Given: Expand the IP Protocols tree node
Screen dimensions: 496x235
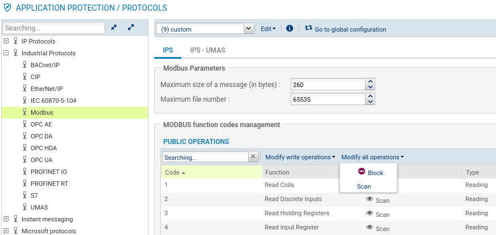Looking at the screenshot, I should (6, 41).
